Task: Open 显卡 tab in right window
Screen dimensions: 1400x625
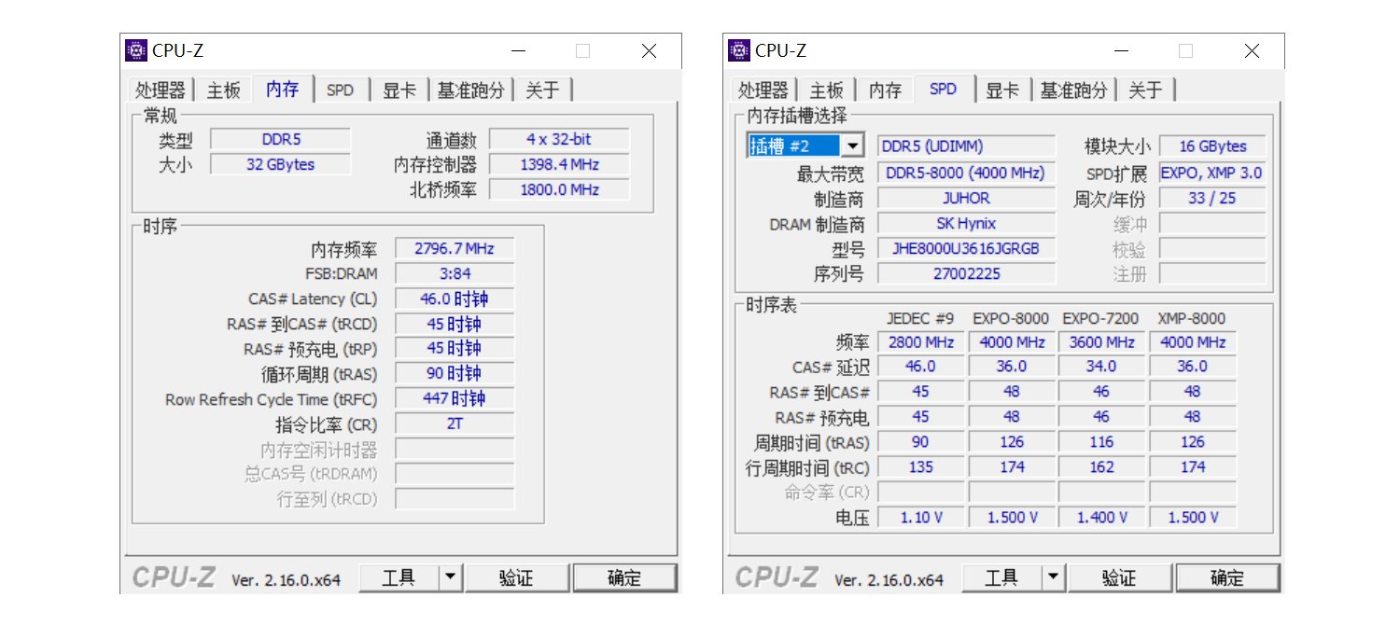Action: pos(1002,90)
